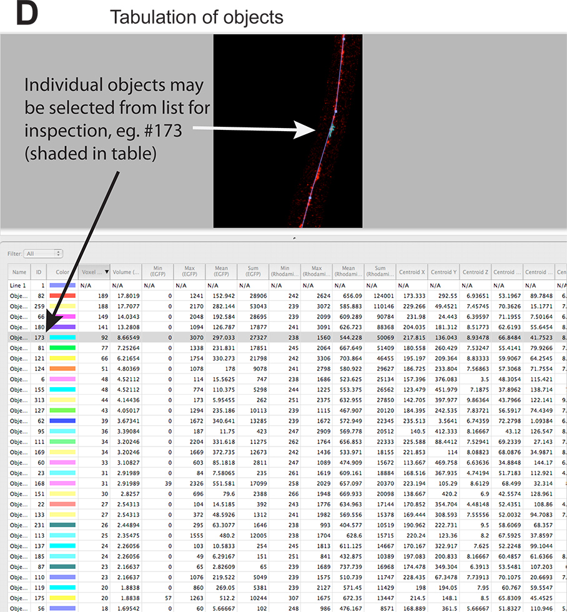Image resolution: width=567 pixels, height=612 pixels.
Task: Sort by the ID column header
Action: pyautogui.click(x=39, y=272)
